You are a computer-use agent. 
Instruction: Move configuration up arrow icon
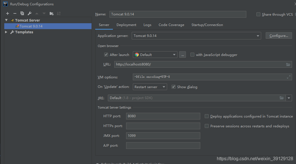[37, 13]
